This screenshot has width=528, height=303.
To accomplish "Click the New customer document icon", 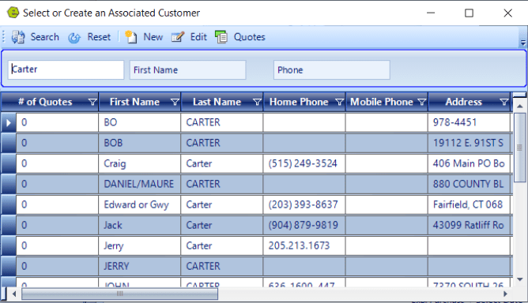I will pyautogui.click(x=130, y=37).
